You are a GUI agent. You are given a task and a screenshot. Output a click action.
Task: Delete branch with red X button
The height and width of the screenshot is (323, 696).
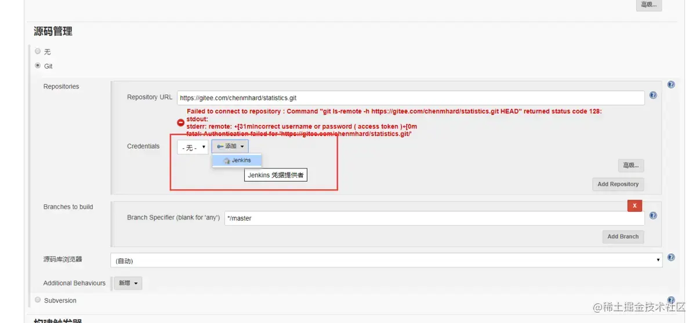[635, 205]
